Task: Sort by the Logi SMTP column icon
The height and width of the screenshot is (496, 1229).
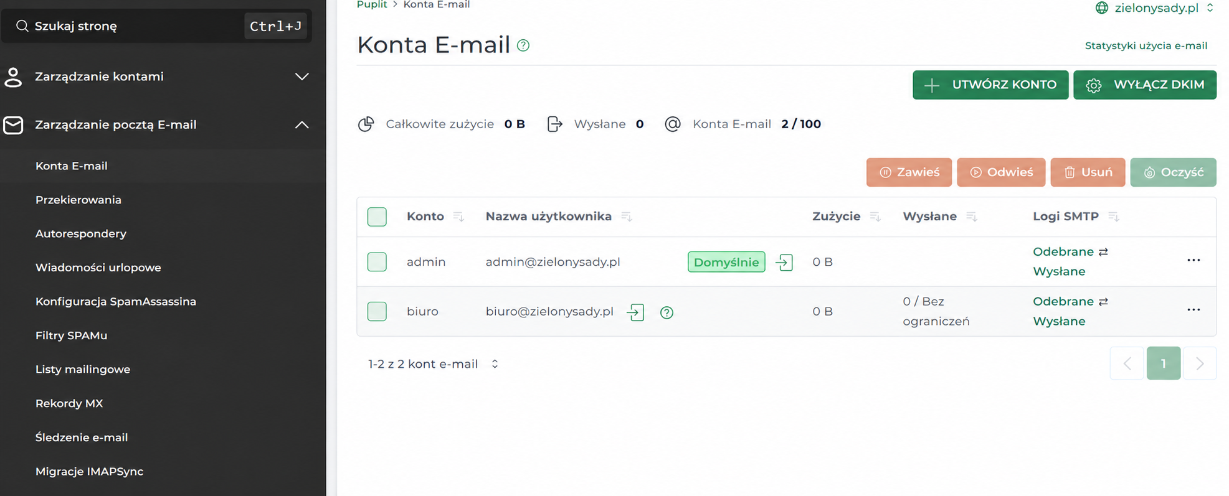Action: (1114, 217)
